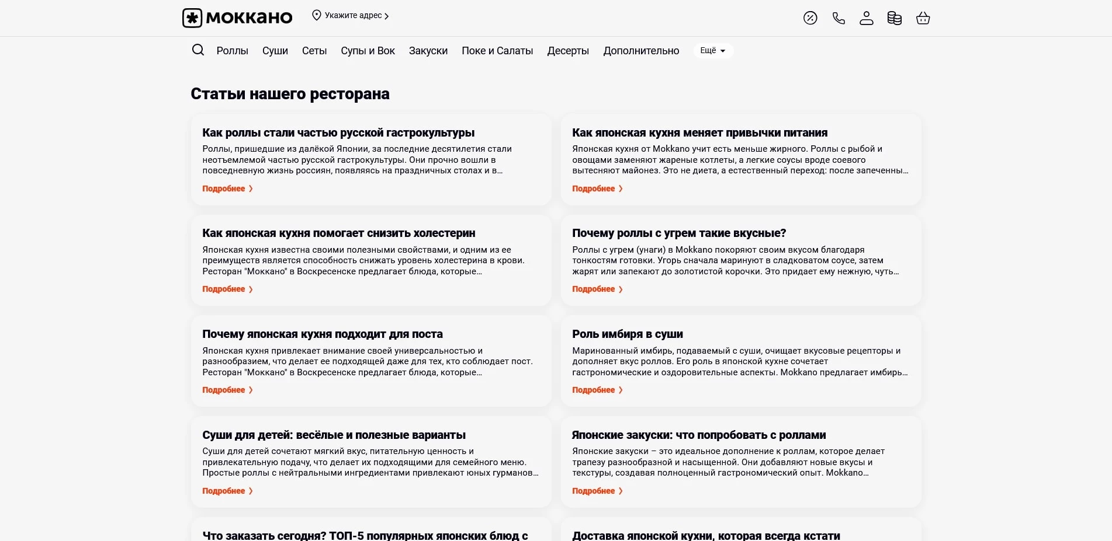
Task: Click the bonus coins icon
Action: [895, 18]
